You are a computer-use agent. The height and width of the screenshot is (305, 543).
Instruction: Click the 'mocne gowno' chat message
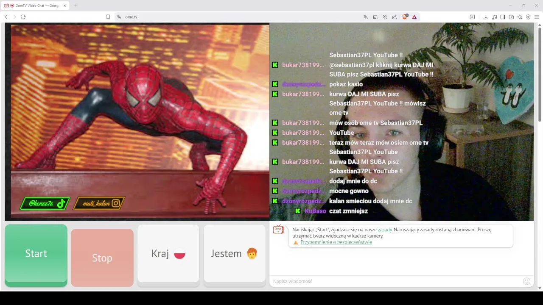(x=349, y=191)
